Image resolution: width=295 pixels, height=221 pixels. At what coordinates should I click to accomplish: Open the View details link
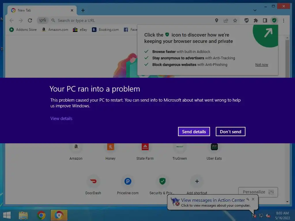coord(61,118)
